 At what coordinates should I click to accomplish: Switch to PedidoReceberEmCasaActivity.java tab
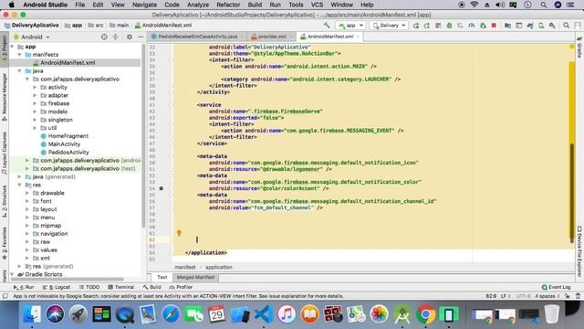point(197,37)
